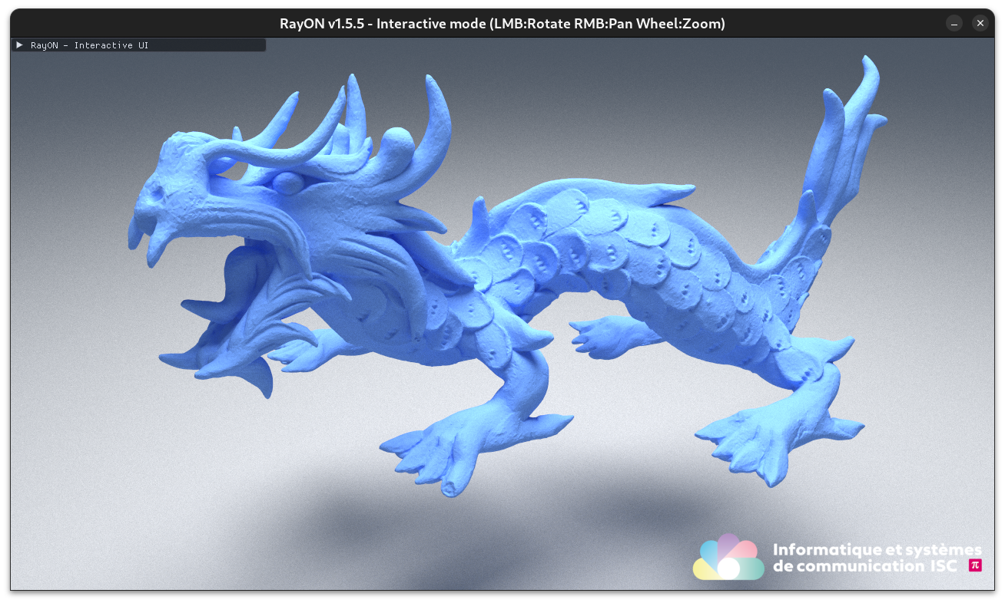Click the round ball on dragon's head

click(x=398, y=143)
